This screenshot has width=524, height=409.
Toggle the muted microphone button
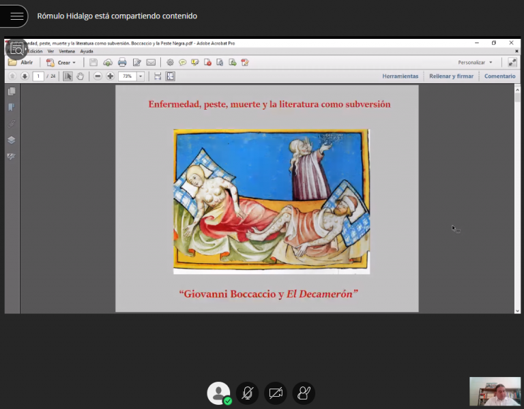[247, 393]
